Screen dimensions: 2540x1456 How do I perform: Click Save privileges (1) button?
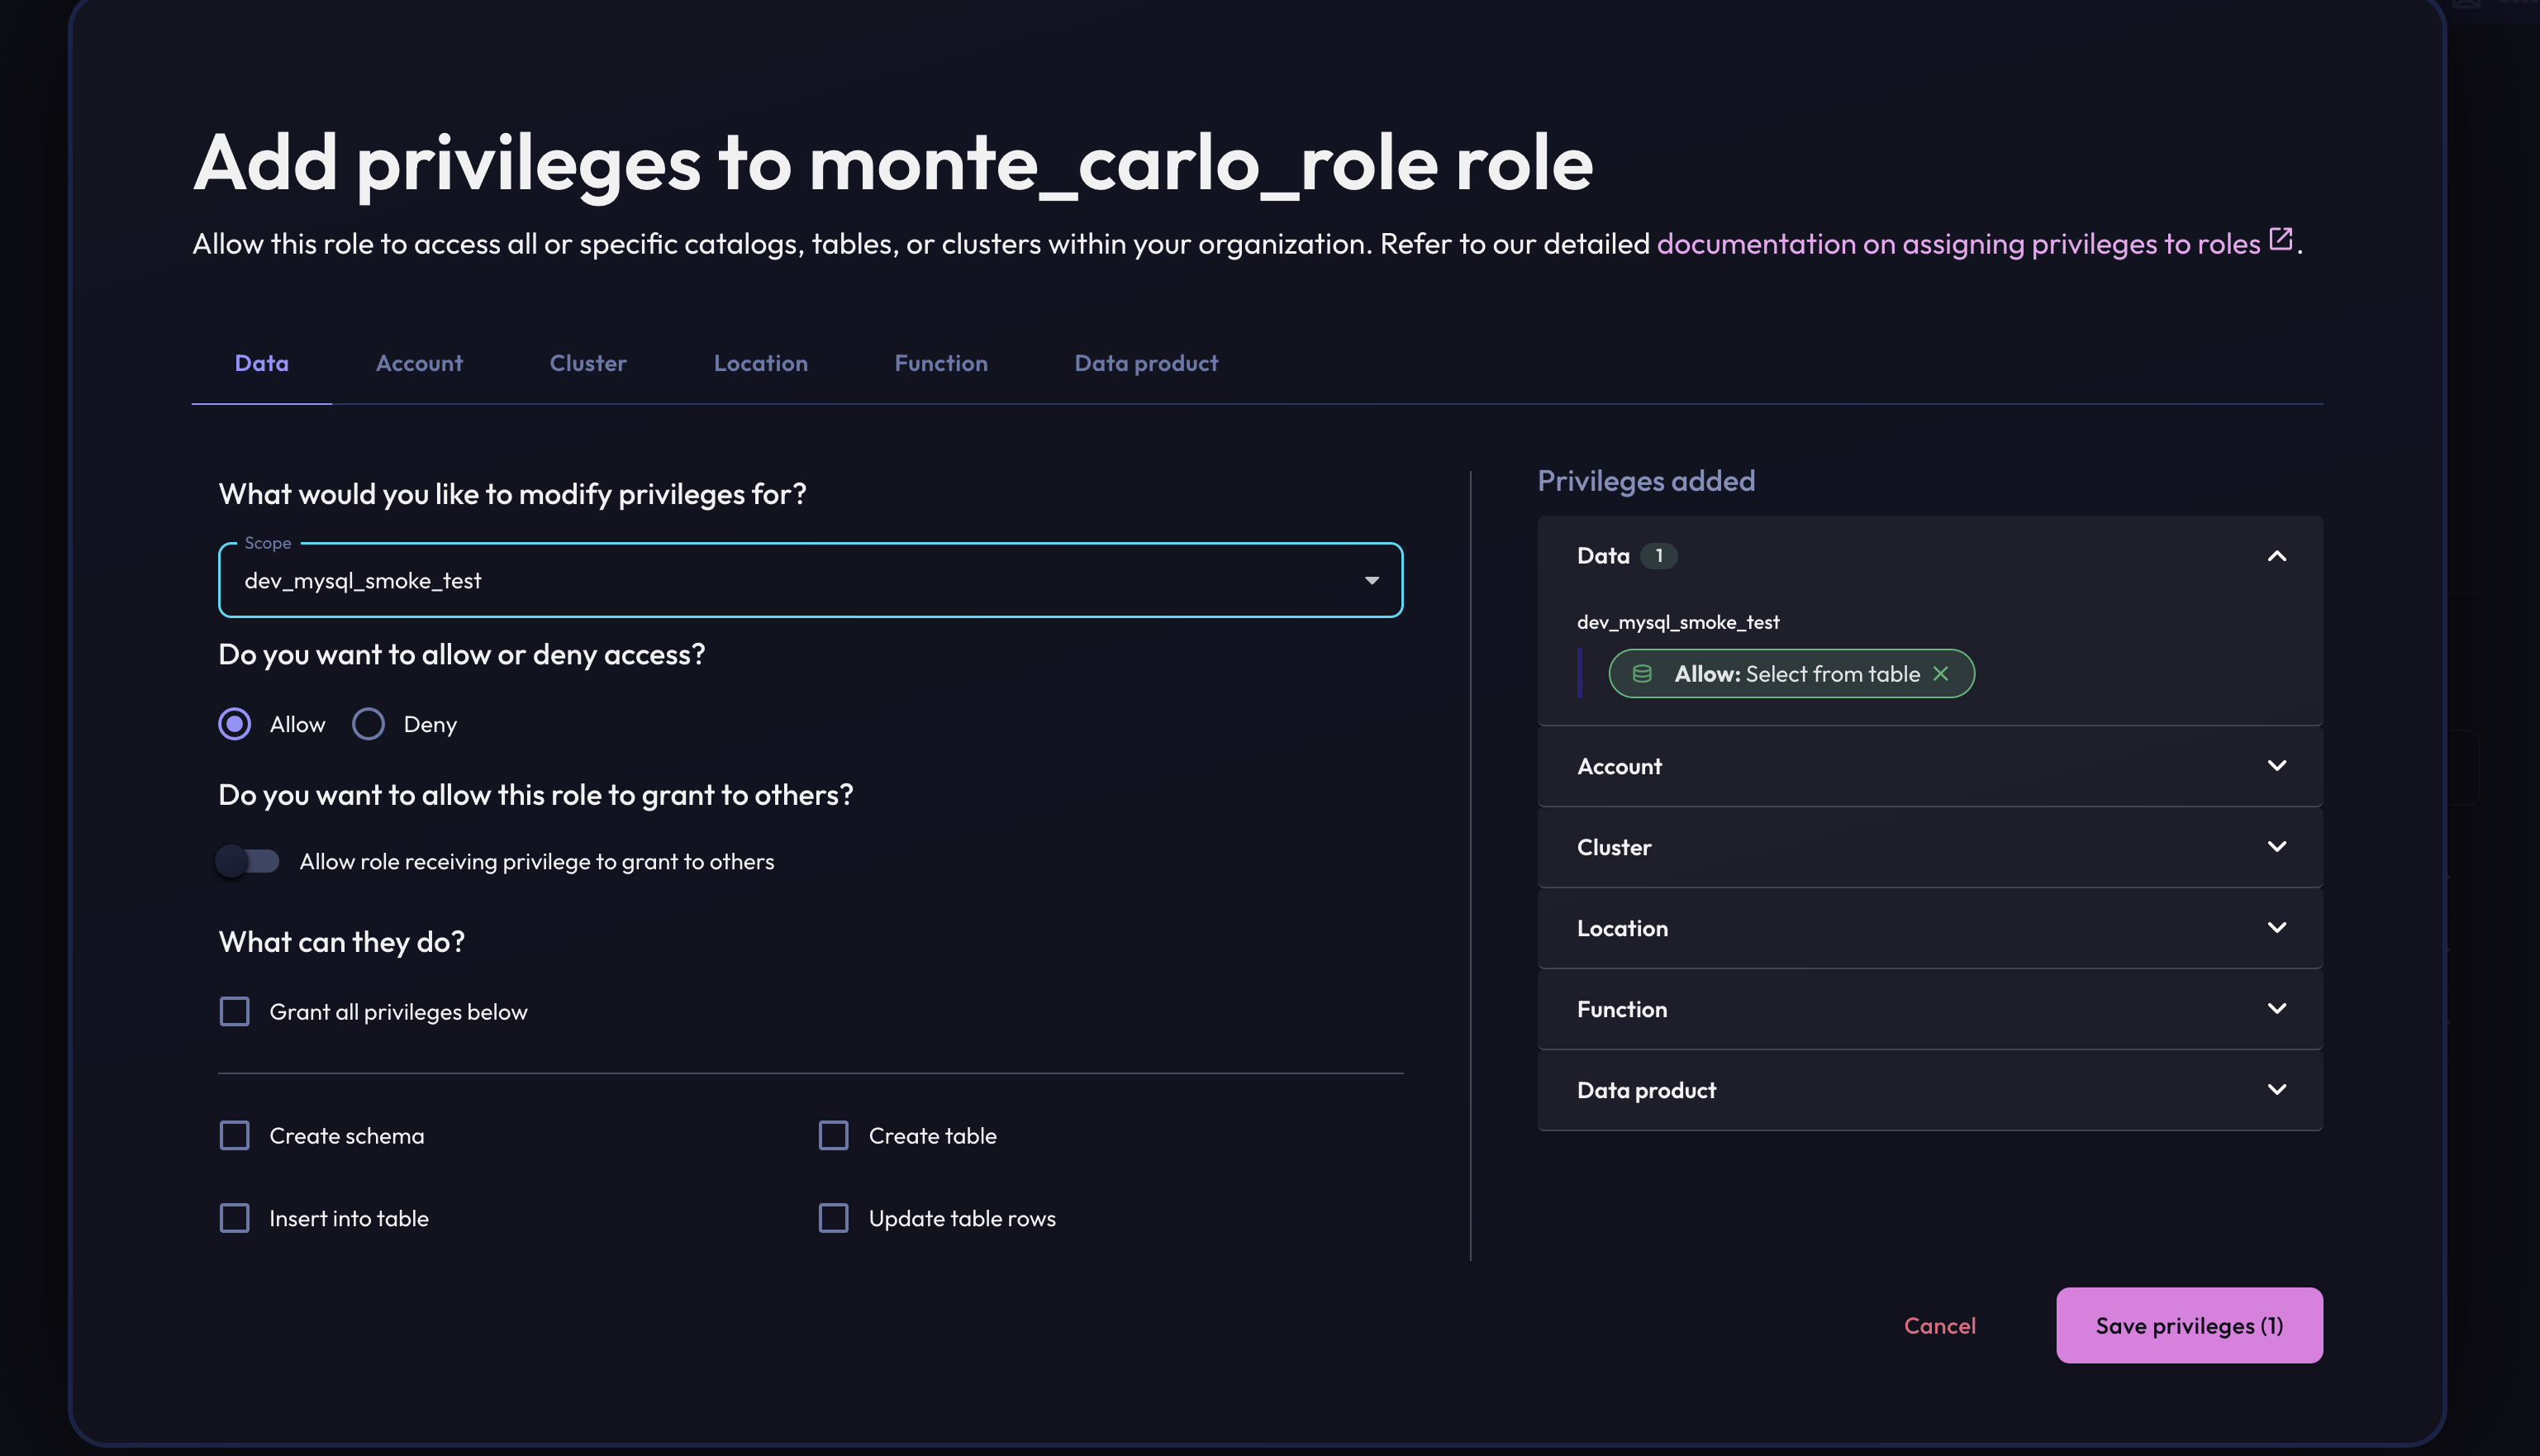click(2188, 1325)
